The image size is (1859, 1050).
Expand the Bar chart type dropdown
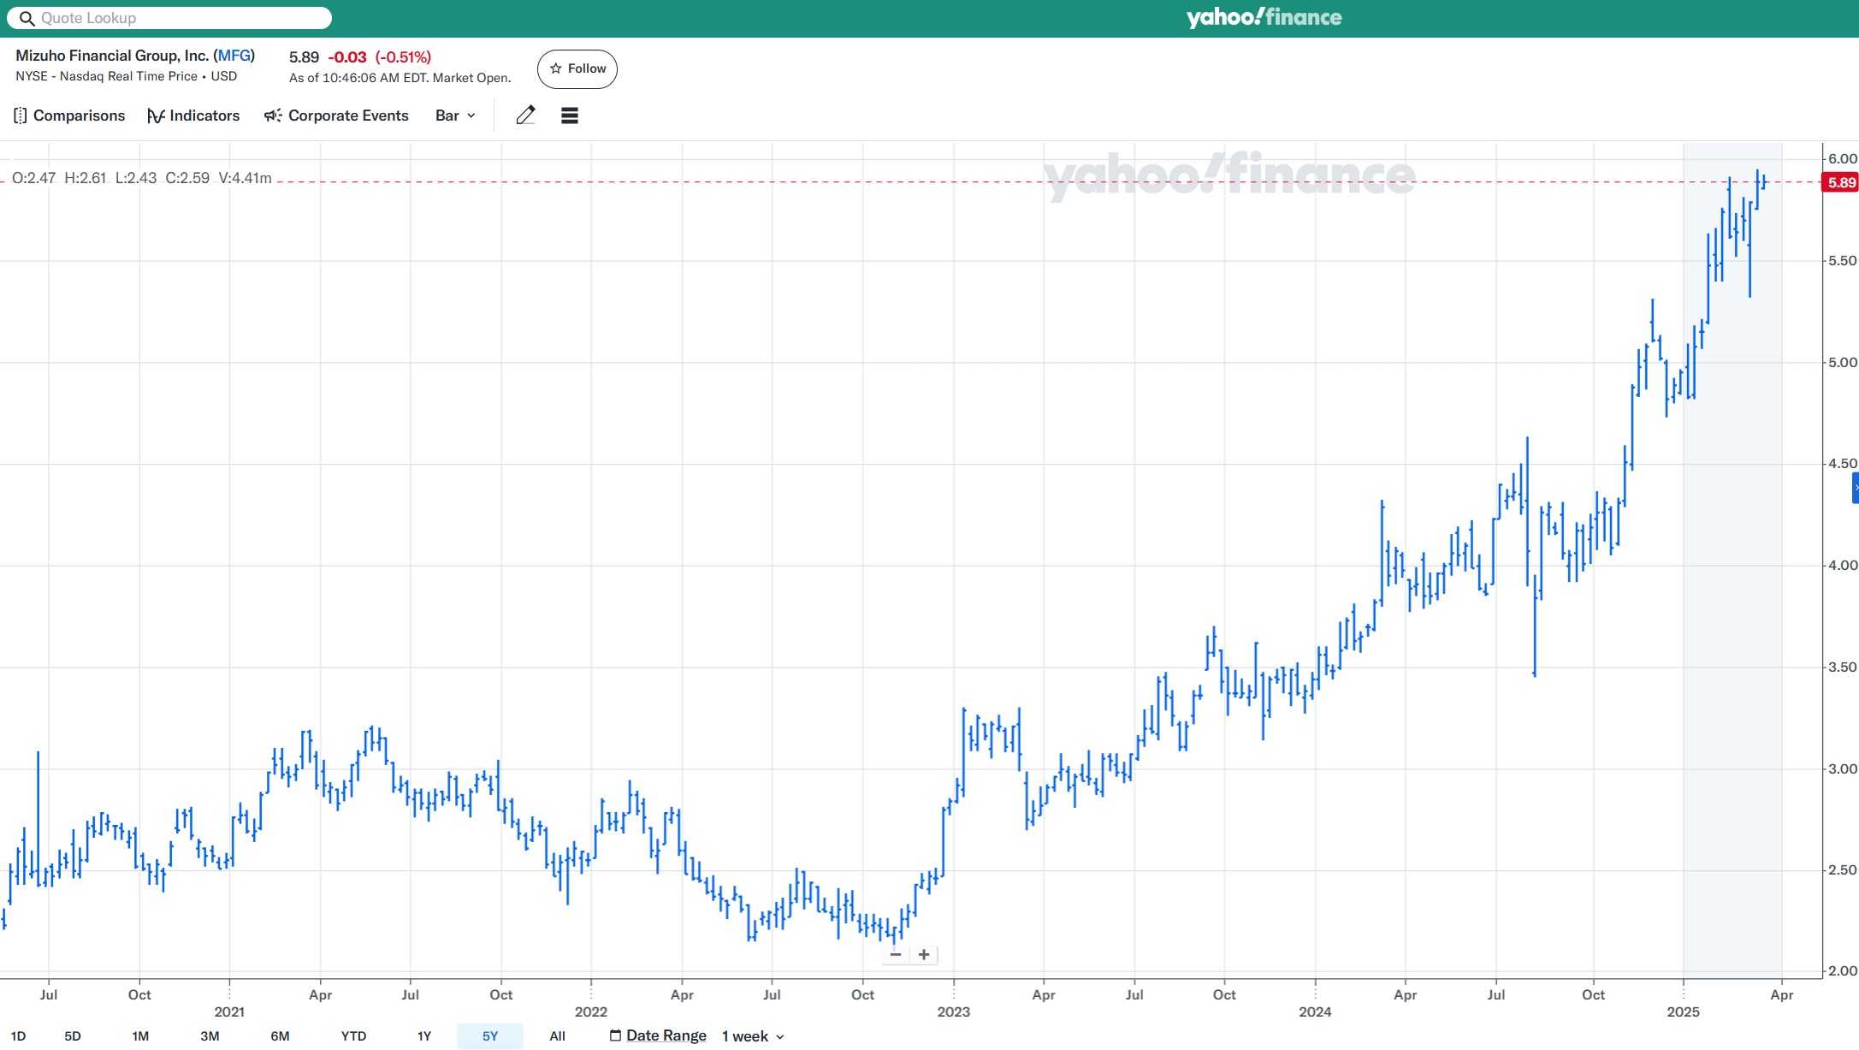pos(455,116)
